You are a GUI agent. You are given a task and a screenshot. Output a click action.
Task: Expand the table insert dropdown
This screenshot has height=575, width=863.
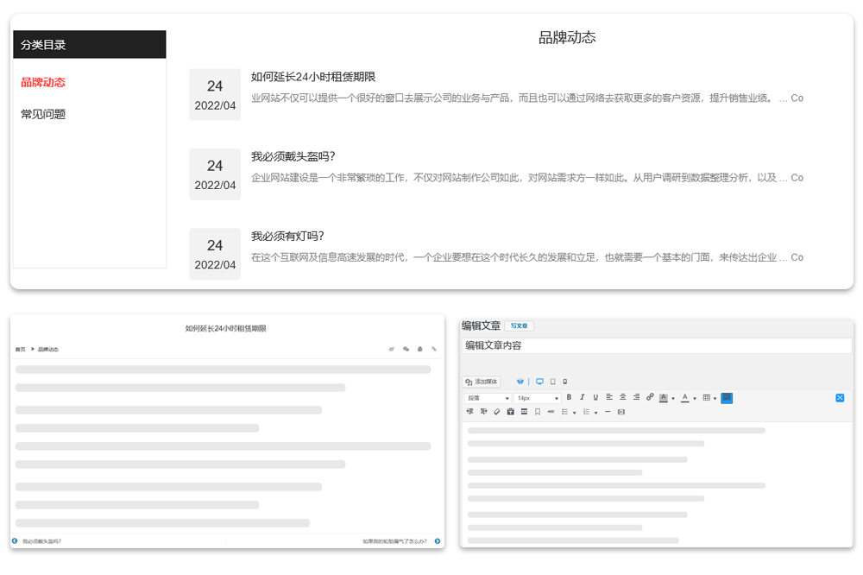[715, 399]
